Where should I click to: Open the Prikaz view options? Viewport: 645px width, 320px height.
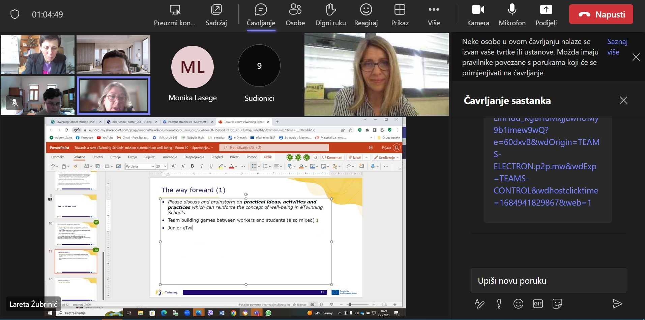(x=400, y=15)
